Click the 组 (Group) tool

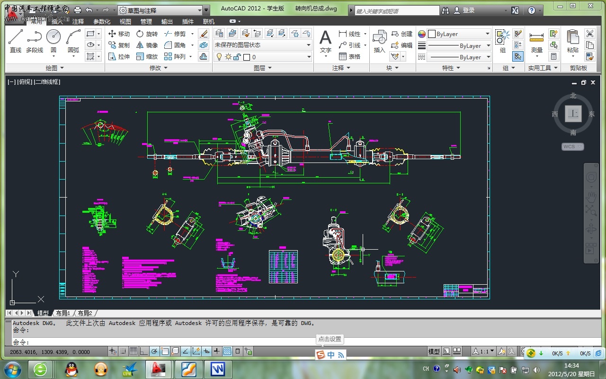click(502, 41)
